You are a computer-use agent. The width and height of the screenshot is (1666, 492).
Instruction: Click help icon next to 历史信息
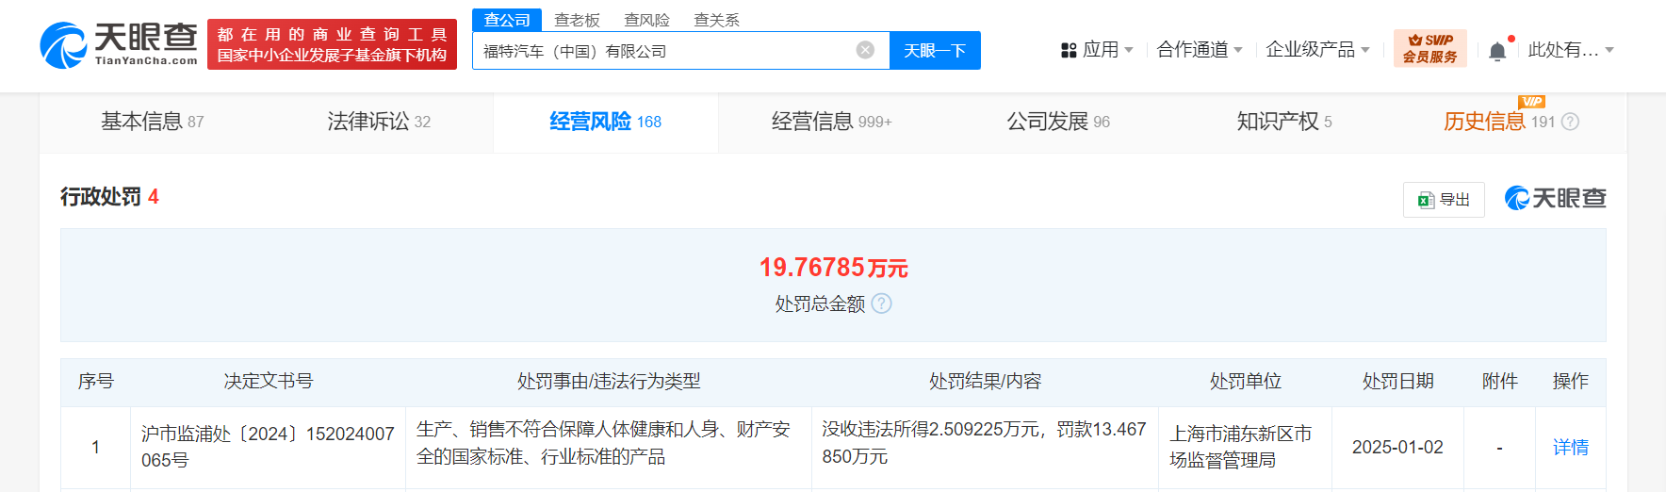click(x=1570, y=122)
